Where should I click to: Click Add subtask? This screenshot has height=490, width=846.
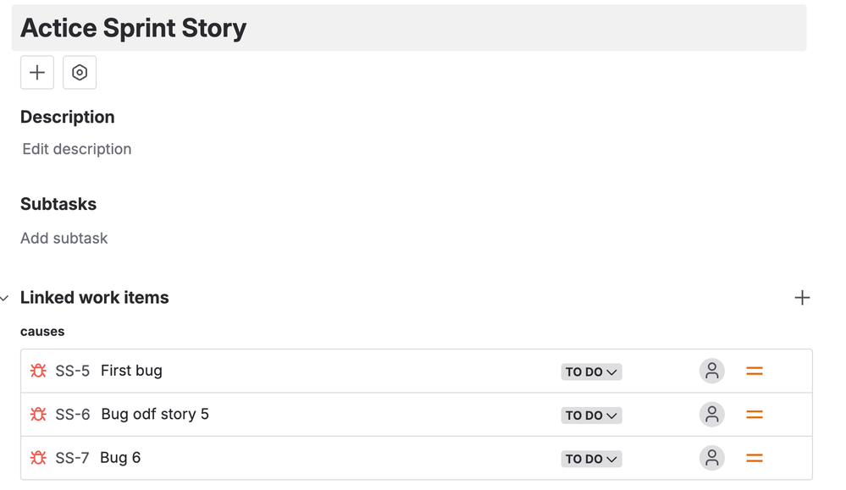click(x=64, y=238)
